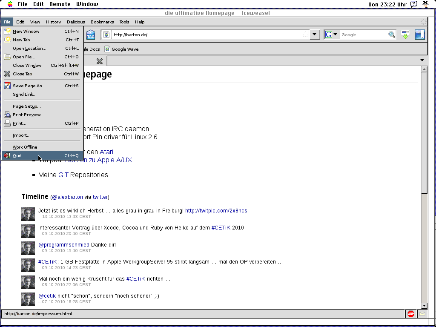Click the blue bookmark icon at toolbar's far right
The image size is (436, 327).
coord(419,35)
